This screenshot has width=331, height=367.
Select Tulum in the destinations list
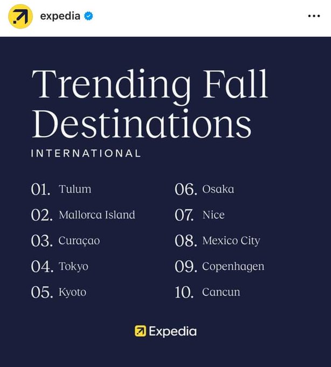coord(75,189)
